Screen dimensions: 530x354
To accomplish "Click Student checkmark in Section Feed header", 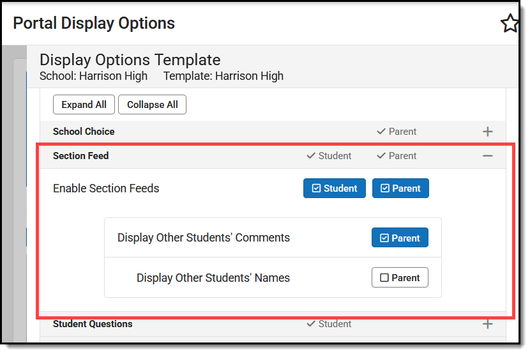I will point(329,156).
